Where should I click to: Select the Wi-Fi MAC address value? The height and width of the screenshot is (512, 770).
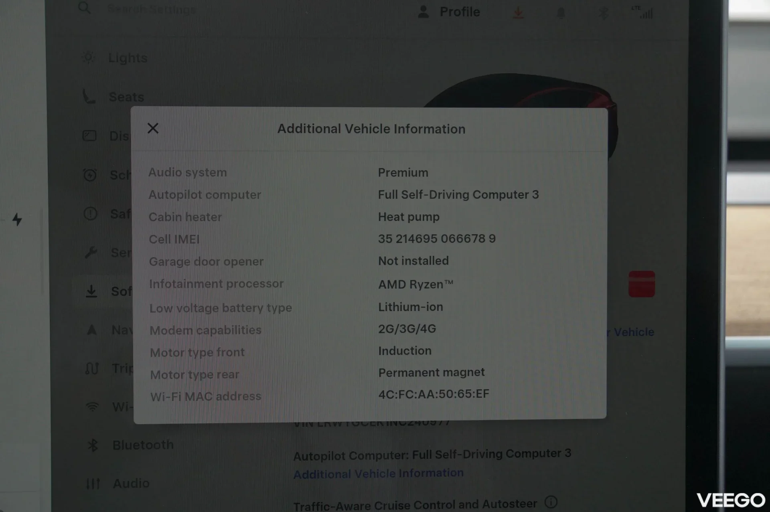[434, 394]
